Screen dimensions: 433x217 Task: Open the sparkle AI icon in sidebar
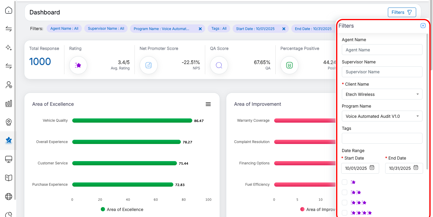pyautogui.click(x=9, y=47)
